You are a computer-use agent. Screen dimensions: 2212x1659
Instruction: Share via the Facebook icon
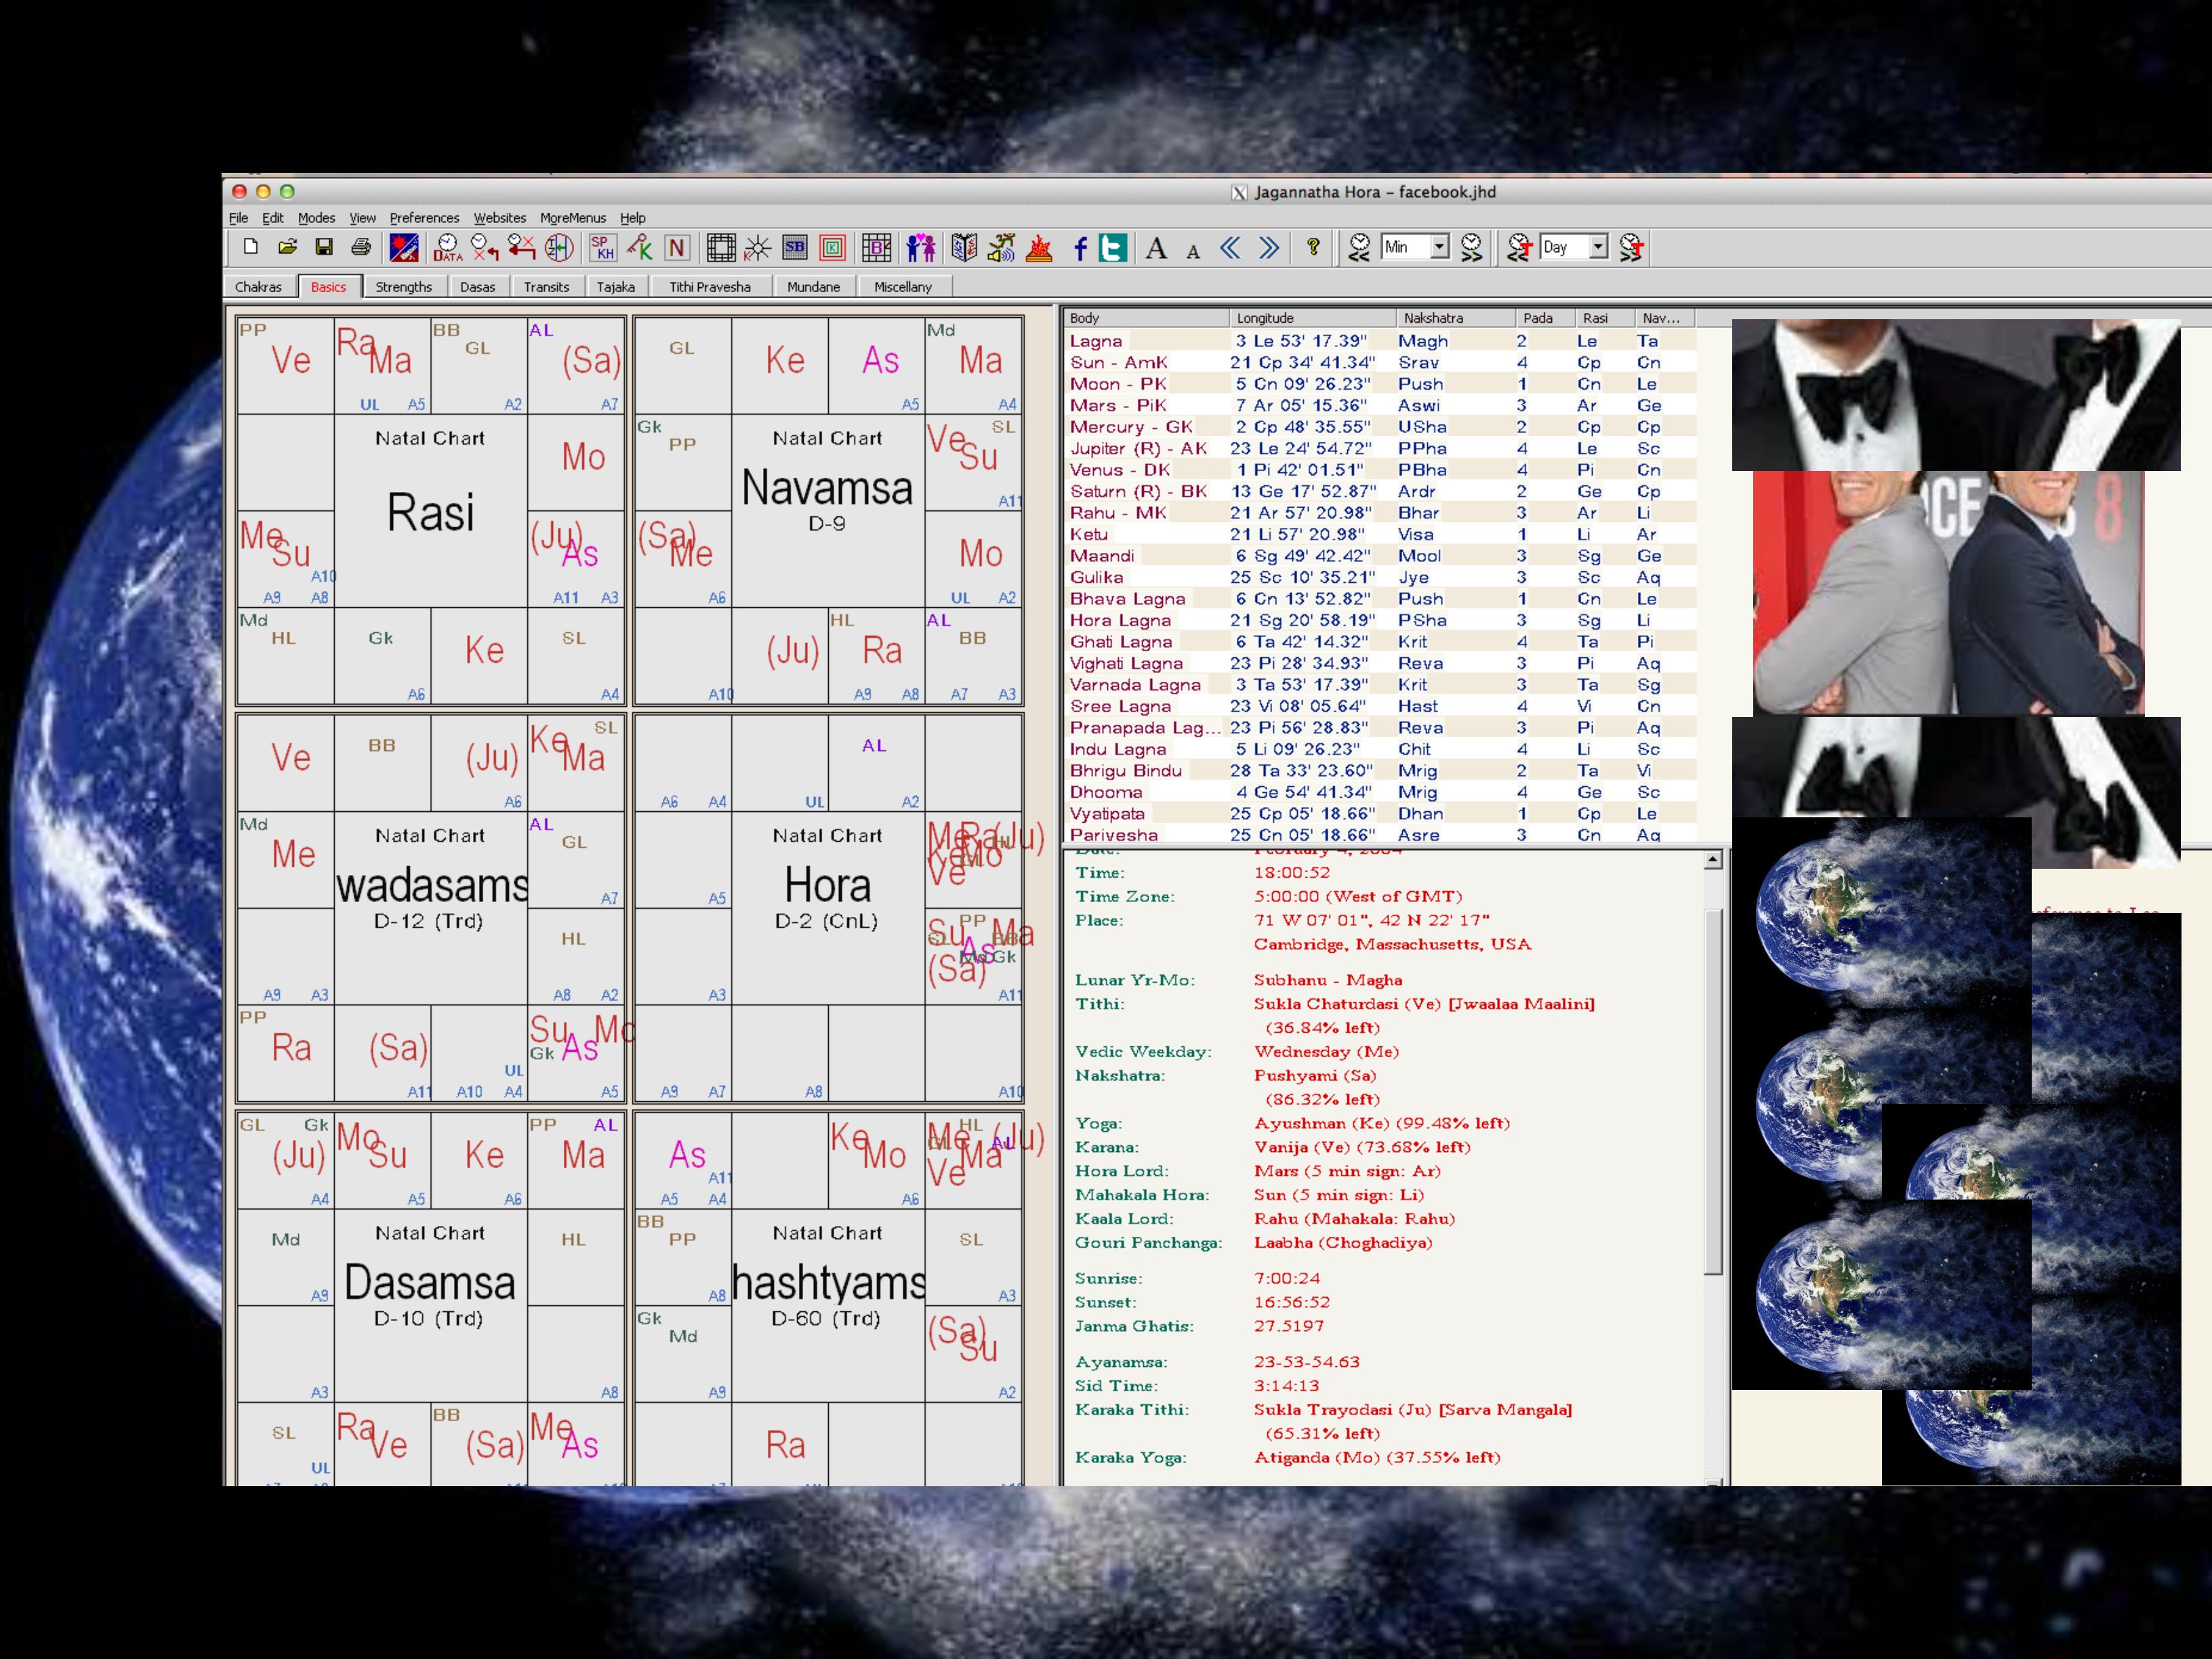click(x=1080, y=248)
